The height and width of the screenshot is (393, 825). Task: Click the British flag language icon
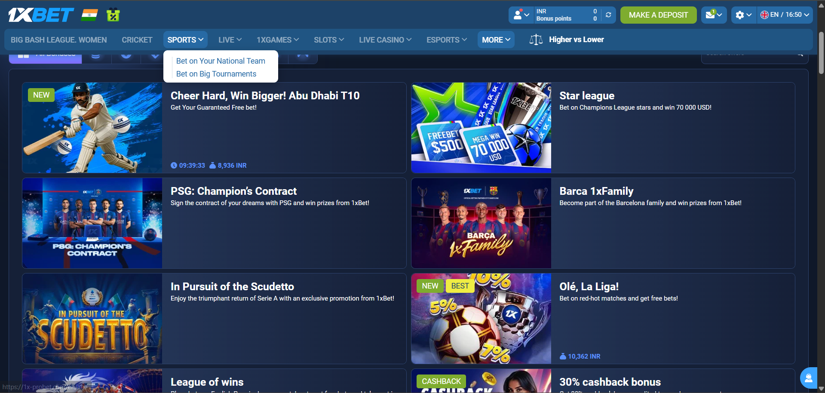tap(764, 15)
